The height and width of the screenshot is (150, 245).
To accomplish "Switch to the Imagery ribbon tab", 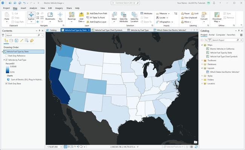I will 59,8.
